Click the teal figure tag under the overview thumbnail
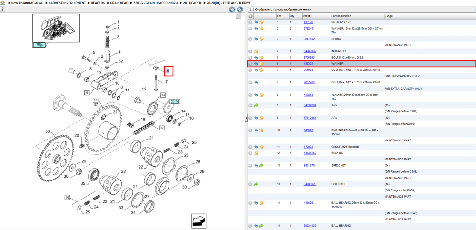The height and width of the screenshot is (230, 476). pyautogui.click(x=39, y=45)
